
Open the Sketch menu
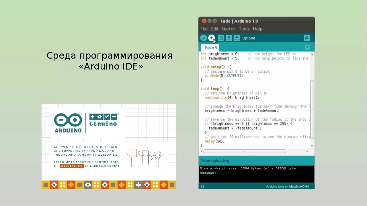[x=228, y=29]
